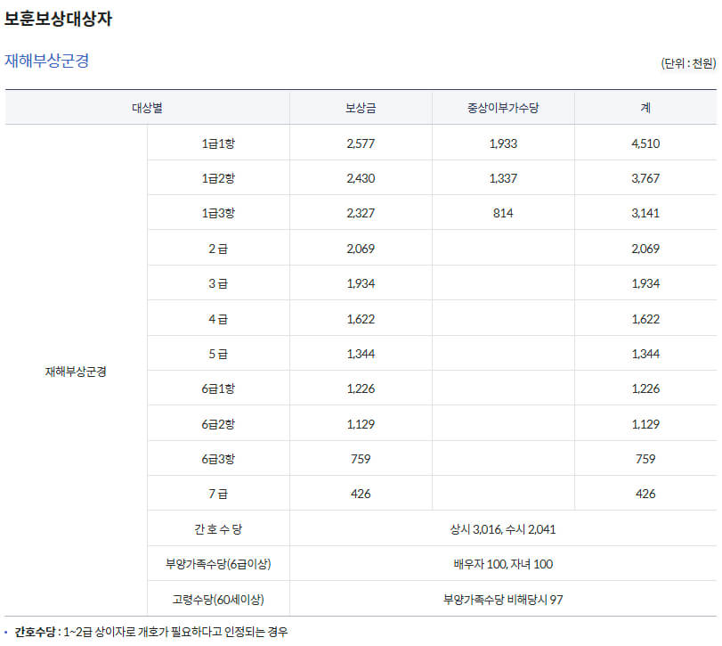Select the 부양가족수당(6급이상) row label

pos(217,562)
